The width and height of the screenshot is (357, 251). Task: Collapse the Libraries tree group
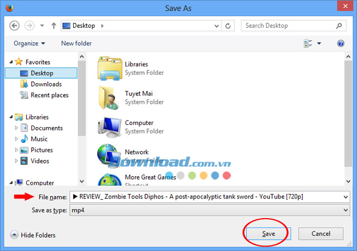pos(11,117)
